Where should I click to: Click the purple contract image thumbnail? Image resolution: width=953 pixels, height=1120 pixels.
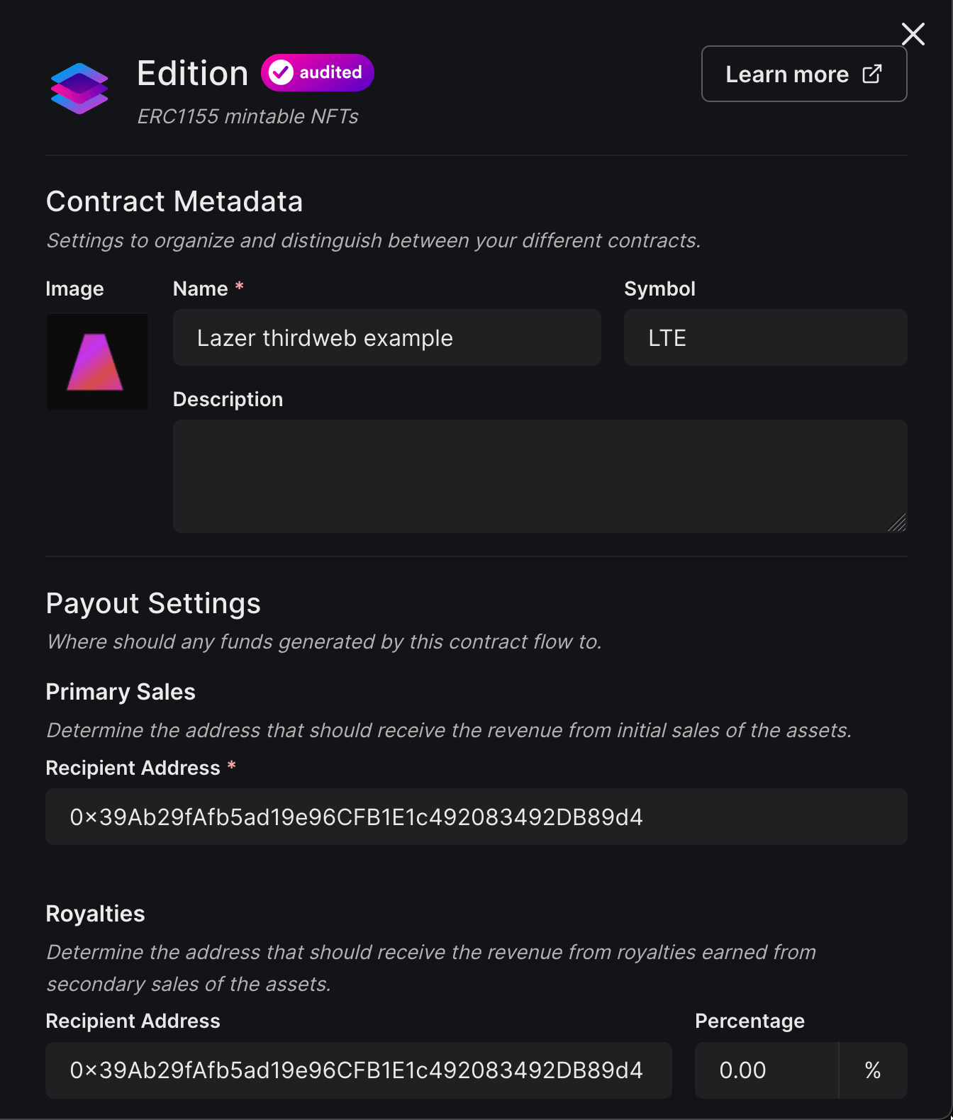pyautogui.click(x=97, y=362)
